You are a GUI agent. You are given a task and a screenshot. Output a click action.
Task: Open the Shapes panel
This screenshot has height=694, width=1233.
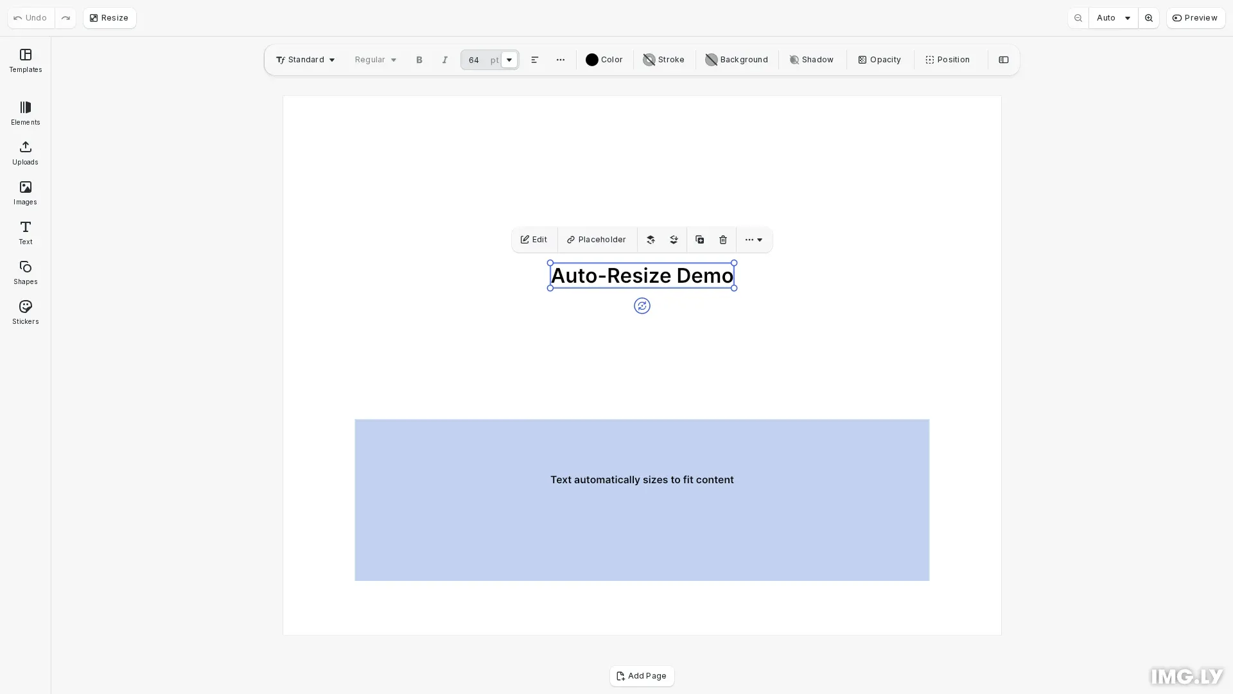25,271
